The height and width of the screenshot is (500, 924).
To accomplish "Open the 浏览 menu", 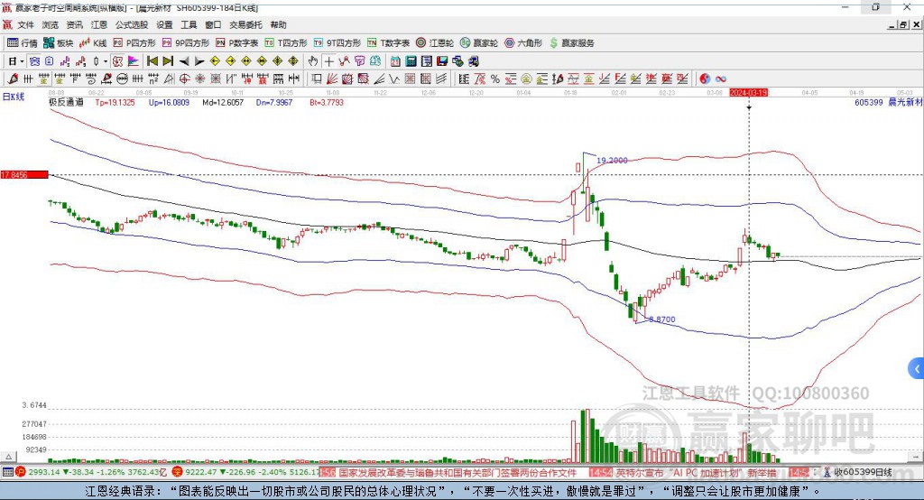I will click(x=51, y=24).
